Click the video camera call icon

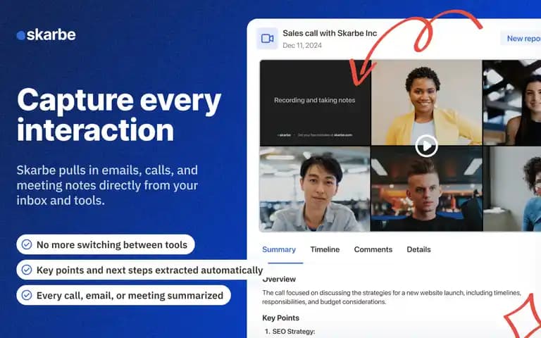click(267, 38)
